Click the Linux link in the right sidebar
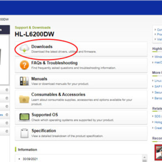This screenshot has width=162, height=162. click(x=158, y=81)
